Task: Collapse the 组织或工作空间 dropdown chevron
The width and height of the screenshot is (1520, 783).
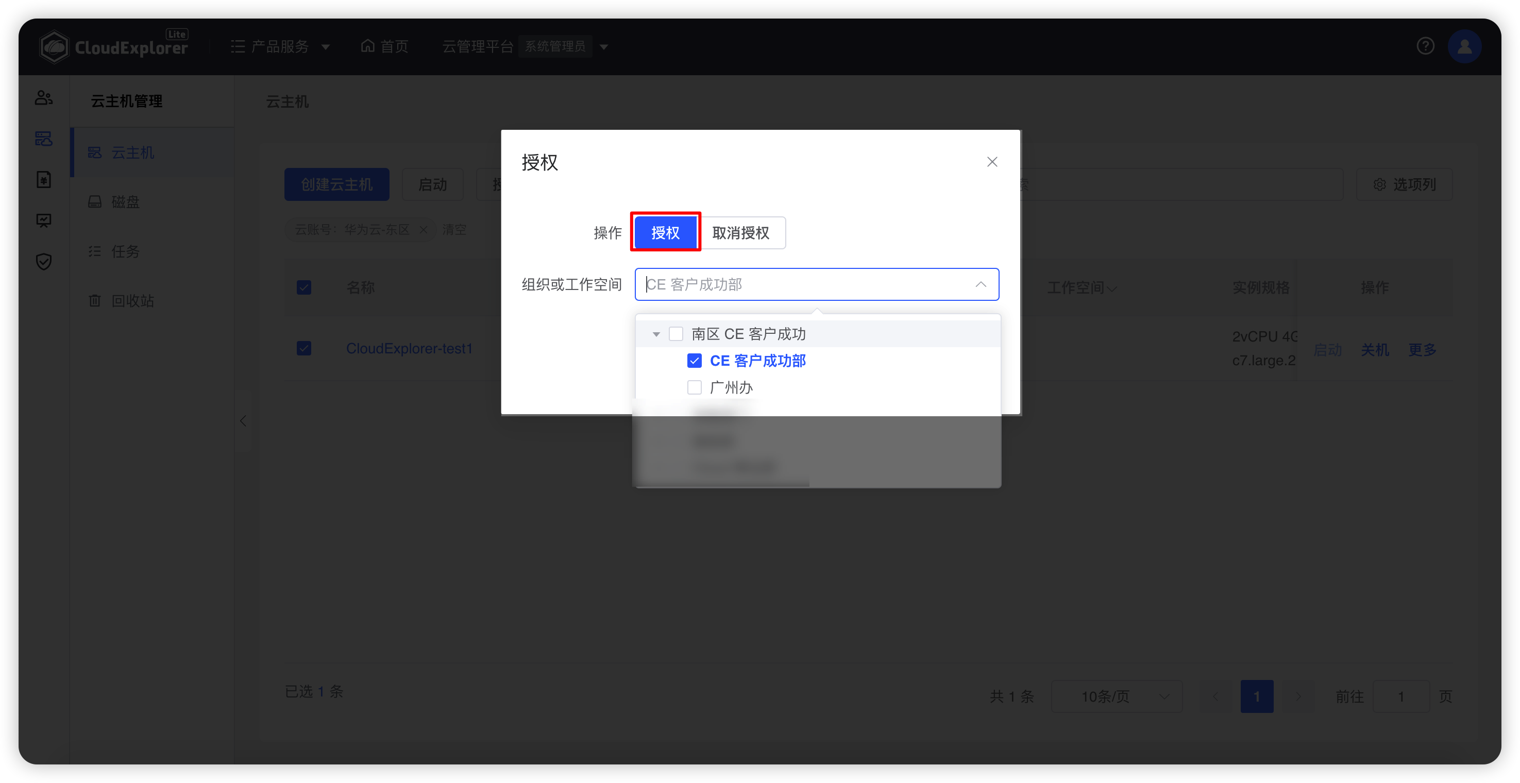Action: [x=980, y=284]
